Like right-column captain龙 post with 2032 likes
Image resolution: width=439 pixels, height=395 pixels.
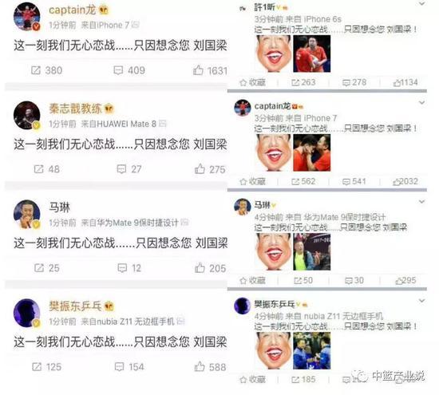(x=405, y=181)
